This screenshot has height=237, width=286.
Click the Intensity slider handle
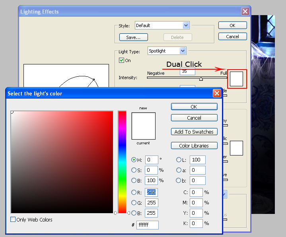point(201,79)
